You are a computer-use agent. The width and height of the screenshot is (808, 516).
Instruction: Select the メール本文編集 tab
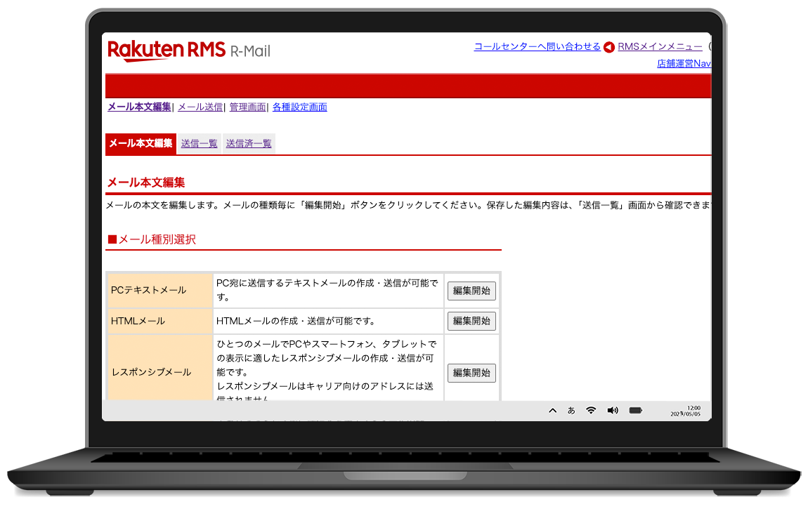point(140,143)
